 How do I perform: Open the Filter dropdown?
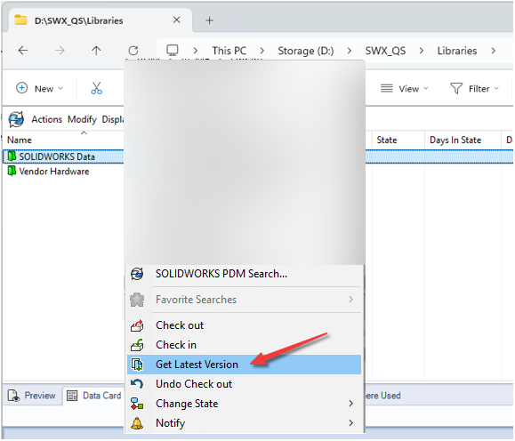tap(475, 89)
